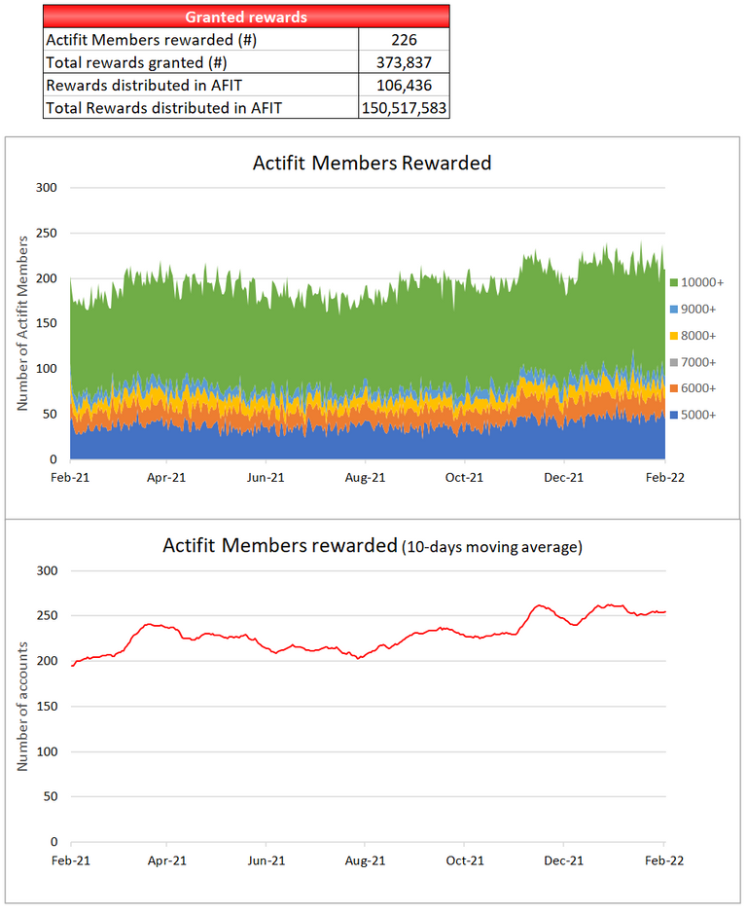This screenshot has width=747, height=914.
Task: Click Oct-21 on the lower chart axis
Action: click(464, 860)
